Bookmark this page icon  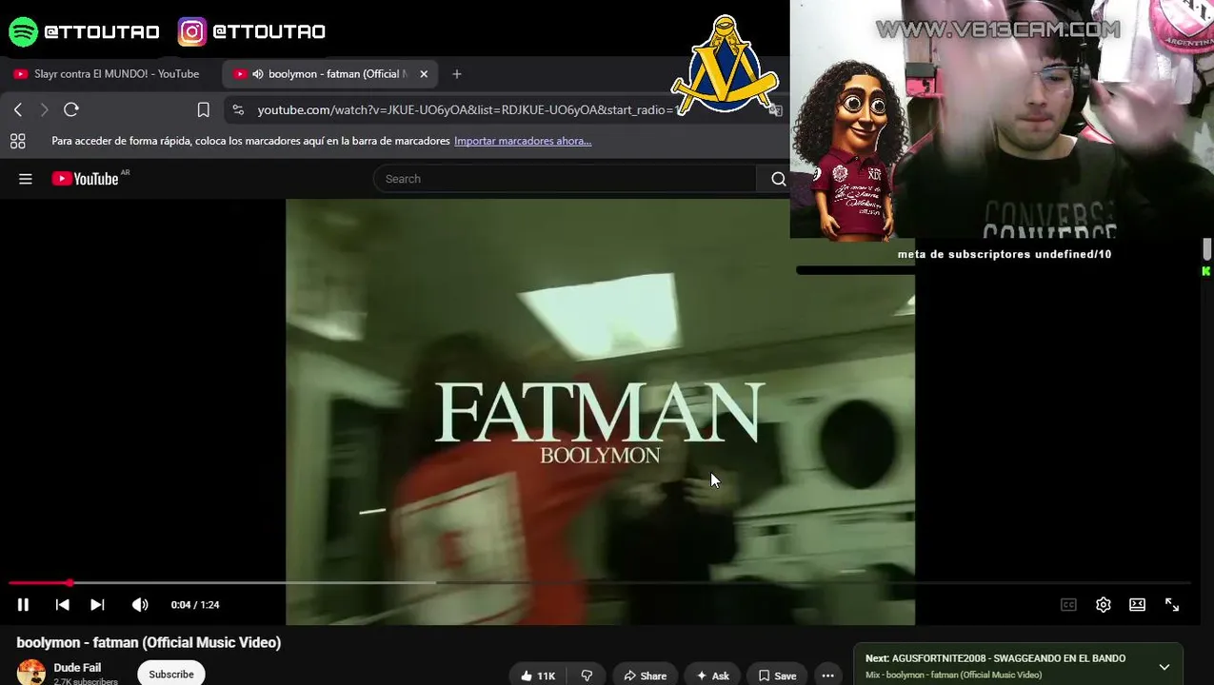[203, 109]
